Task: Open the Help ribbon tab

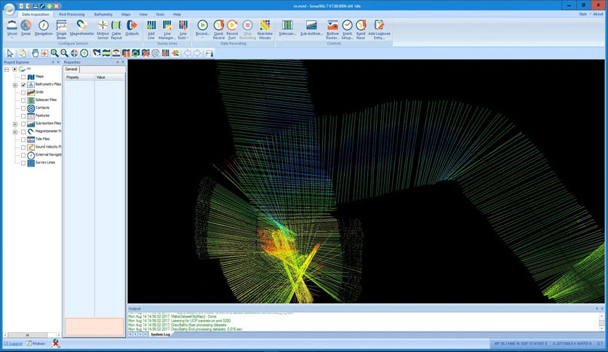Action: 177,15
